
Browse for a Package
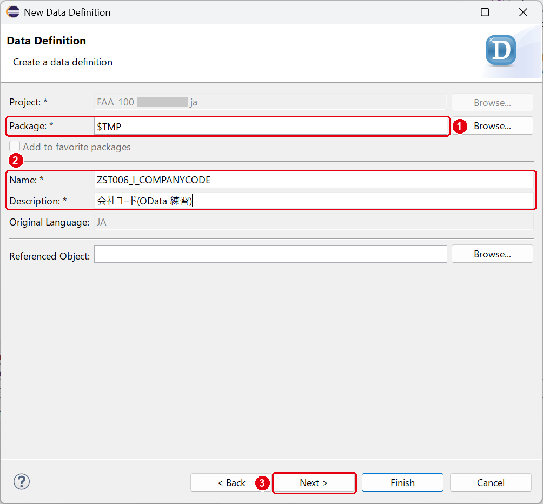tap(492, 125)
